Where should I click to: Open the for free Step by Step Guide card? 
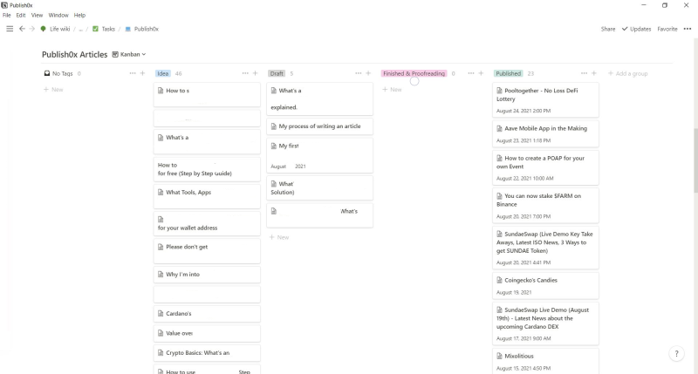tap(207, 169)
